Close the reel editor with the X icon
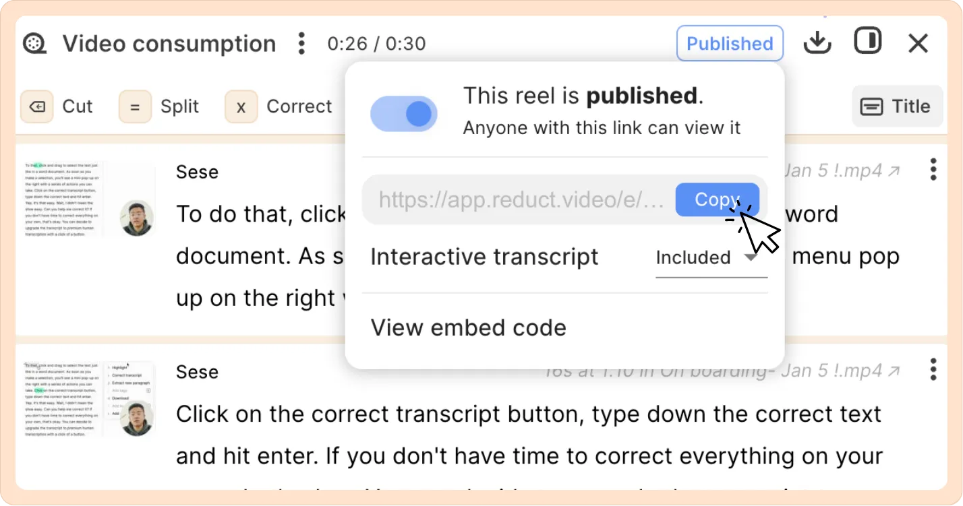 click(x=918, y=44)
